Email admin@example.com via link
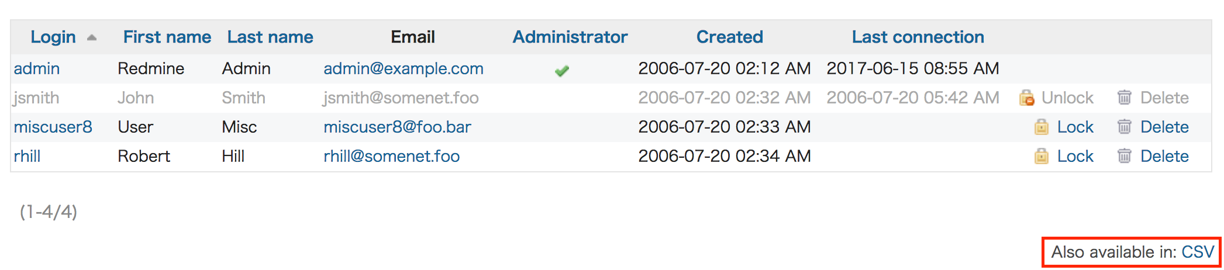 tap(404, 68)
